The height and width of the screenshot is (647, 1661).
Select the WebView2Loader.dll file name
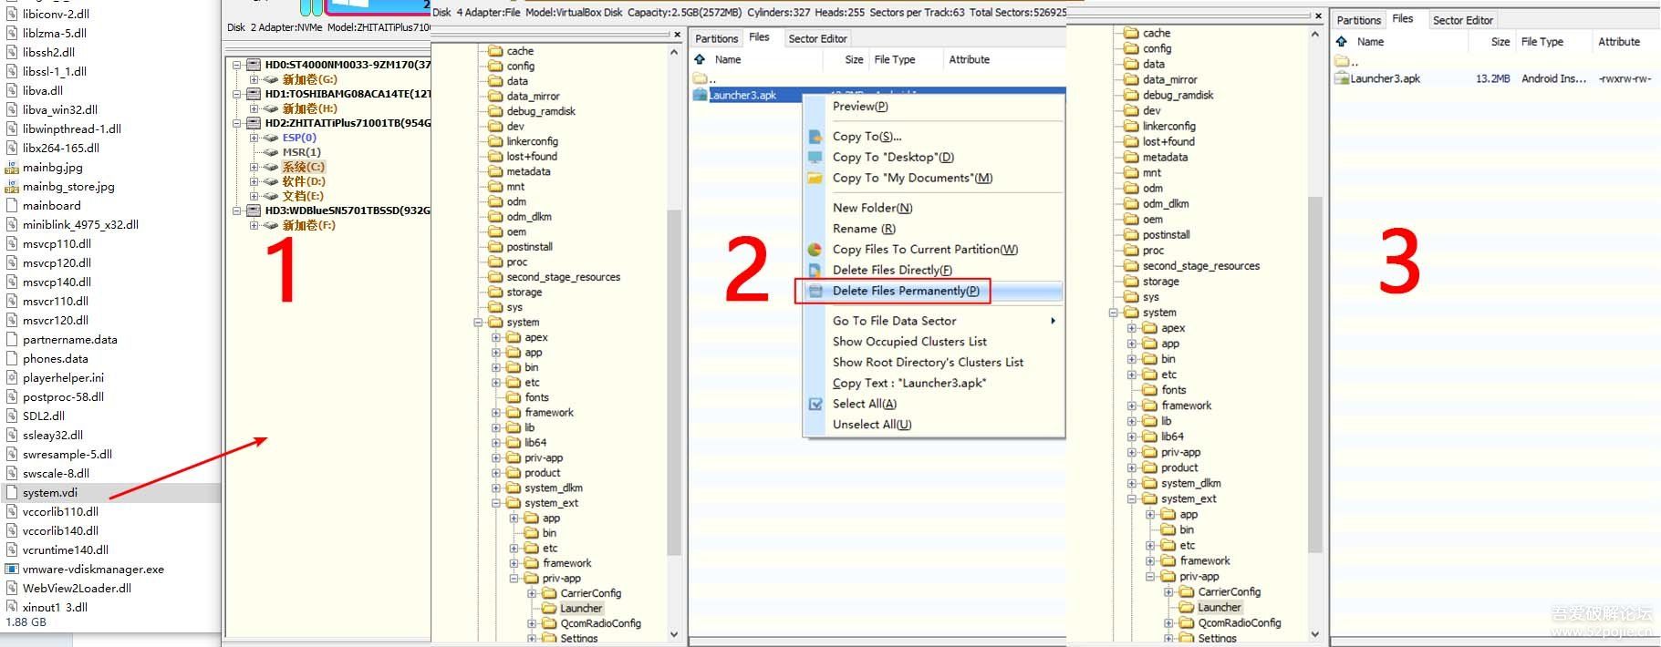77,589
